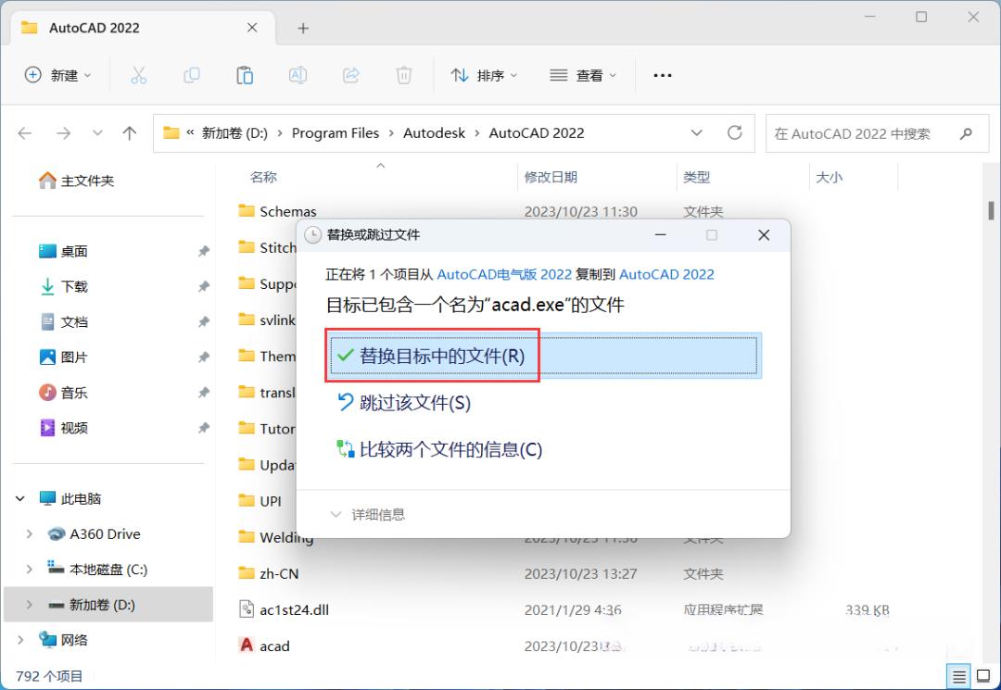The image size is (1001, 690).
Task: Choose 比较两个文件的信息(C) option
Action: 439,449
